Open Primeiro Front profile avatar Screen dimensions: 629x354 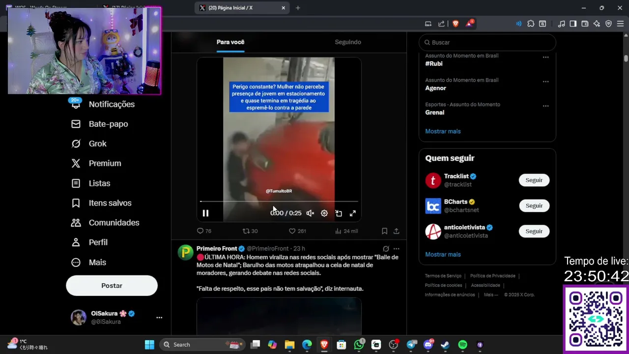coord(185,252)
